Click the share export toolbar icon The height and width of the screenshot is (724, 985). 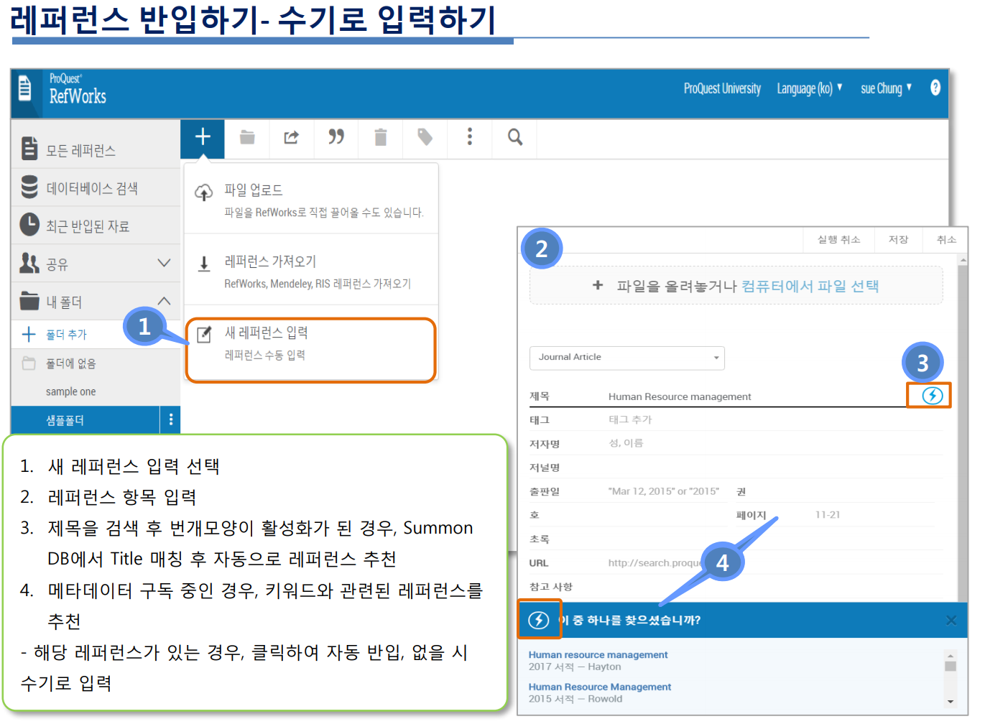click(x=292, y=136)
